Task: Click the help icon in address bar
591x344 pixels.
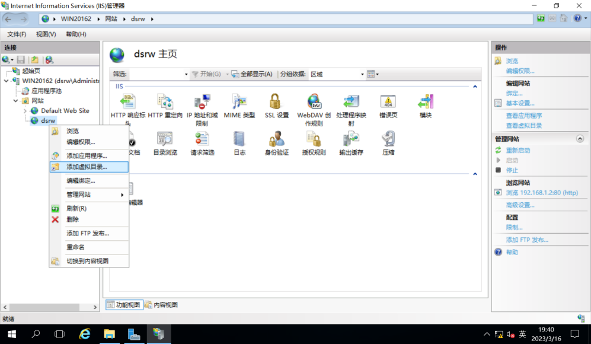Action: 577,18
